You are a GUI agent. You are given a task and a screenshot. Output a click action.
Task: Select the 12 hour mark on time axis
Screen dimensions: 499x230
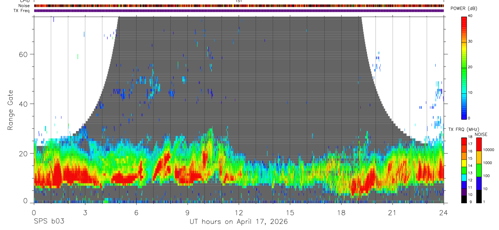pos(239,213)
